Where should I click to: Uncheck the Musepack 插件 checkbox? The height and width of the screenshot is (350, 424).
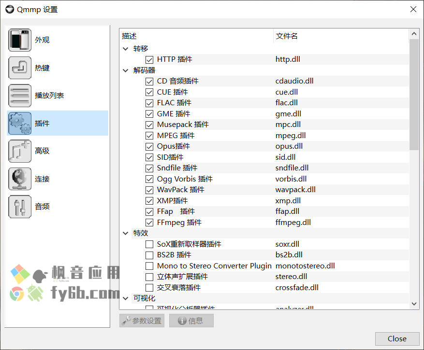[149, 125]
